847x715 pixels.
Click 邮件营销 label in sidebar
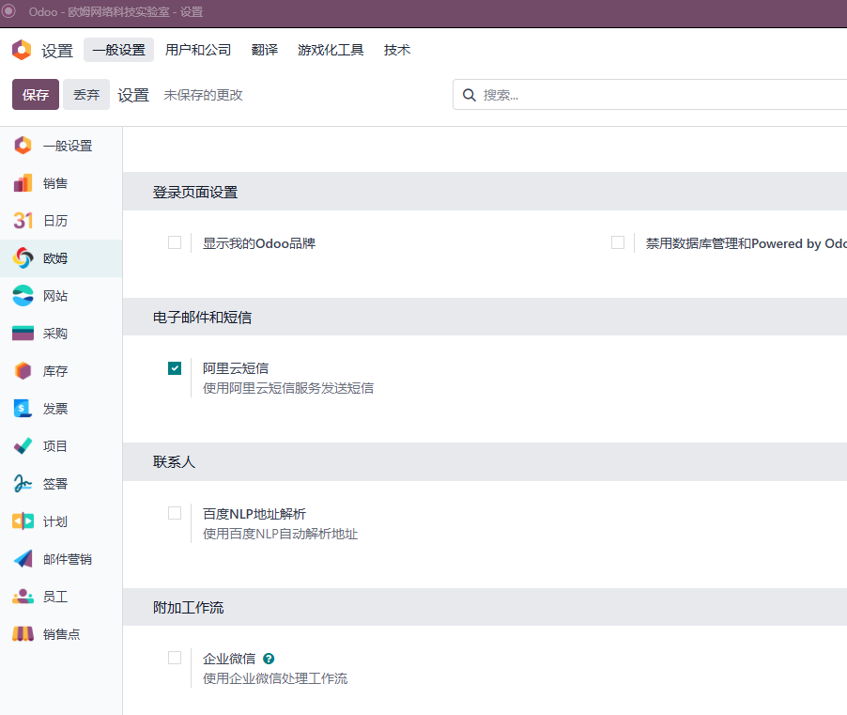(x=68, y=559)
